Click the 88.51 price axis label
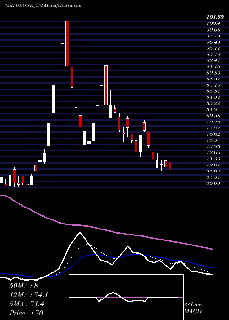229x320 pixels. pyautogui.click(x=213, y=79)
